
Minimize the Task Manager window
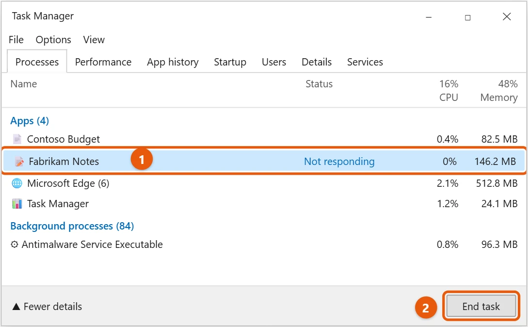pyautogui.click(x=429, y=17)
